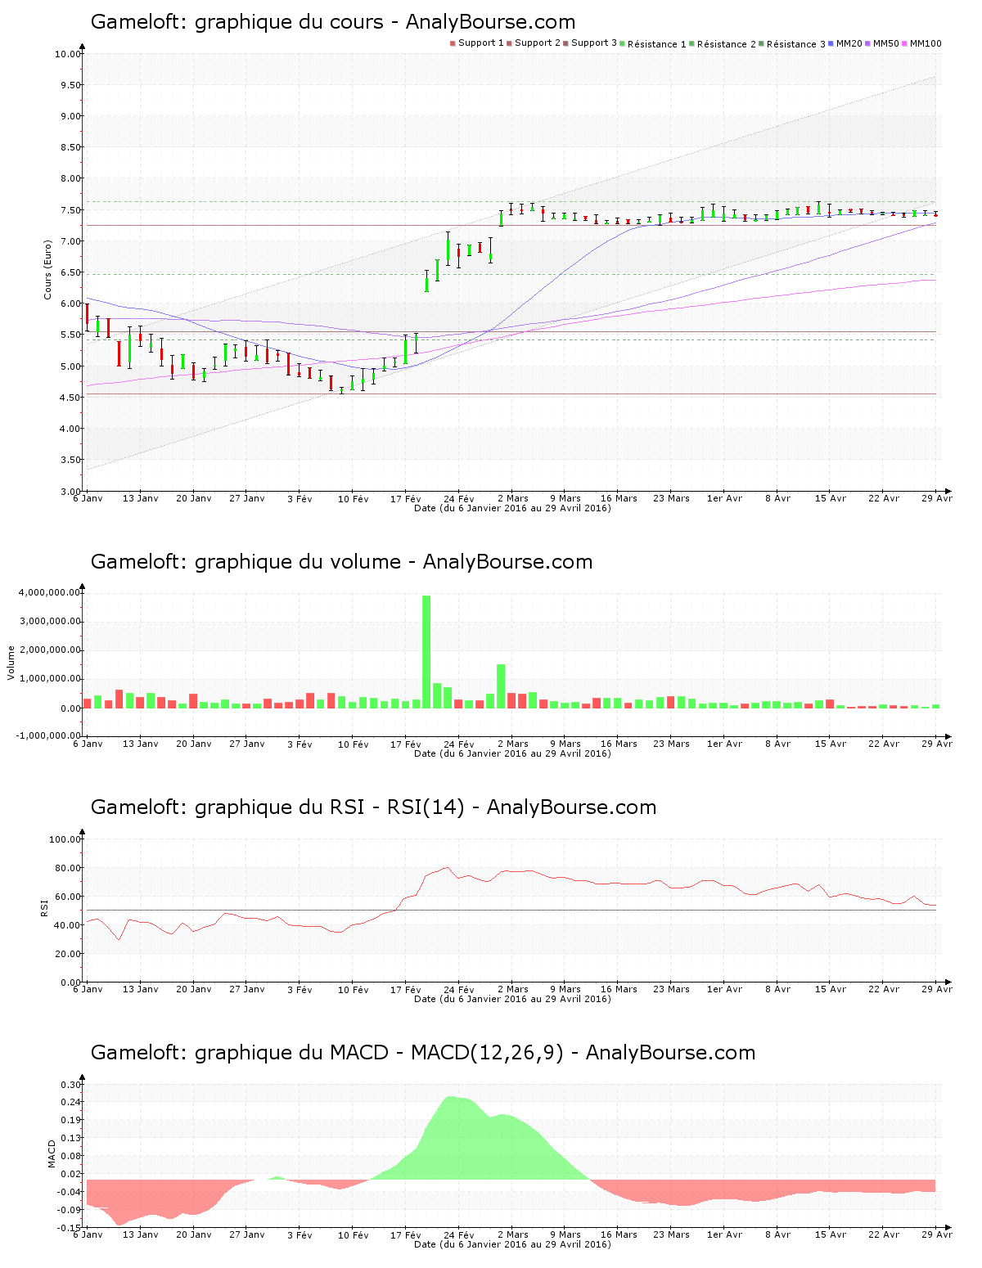Click the 10.00 tick on price axis
This screenshot has height=1268, width=982.
point(67,55)
